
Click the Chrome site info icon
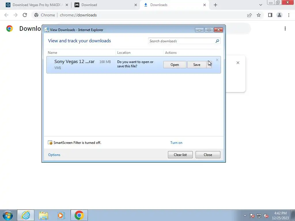(36, 15)
